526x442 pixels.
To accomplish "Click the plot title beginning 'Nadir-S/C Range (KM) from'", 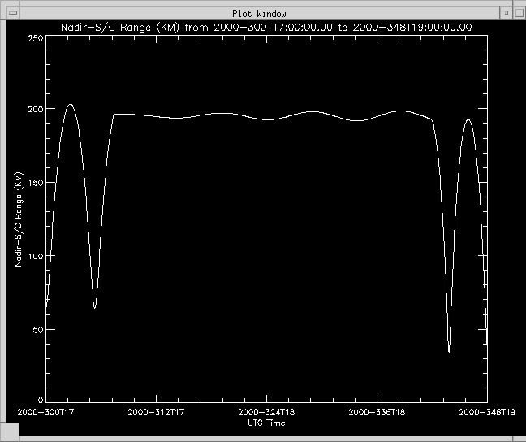I will pyautogui.click(x=267, y=27).
